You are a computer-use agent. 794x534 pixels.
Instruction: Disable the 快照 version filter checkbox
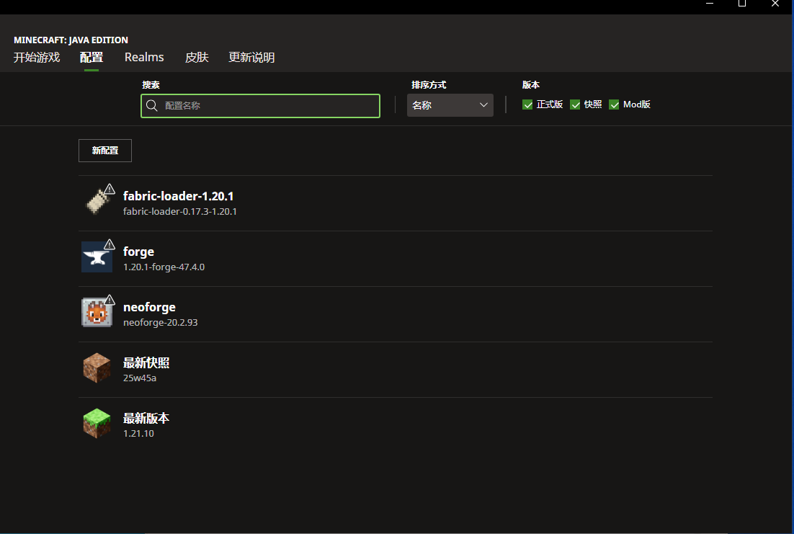(x=575, y=104)
